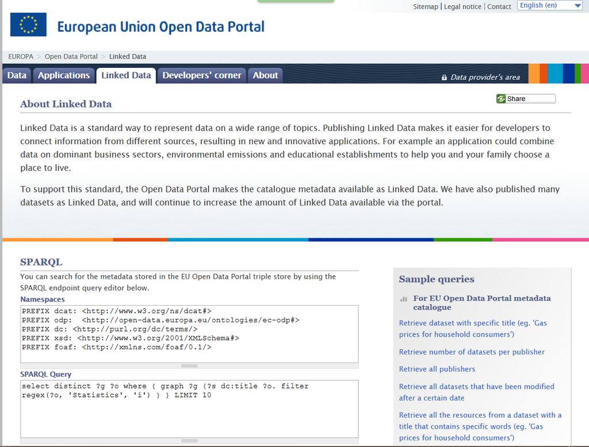This screenshot has height=447, width=589.
Task: Open 'Retrieve number of datasets per publisher' query
Action: (472, 352)
